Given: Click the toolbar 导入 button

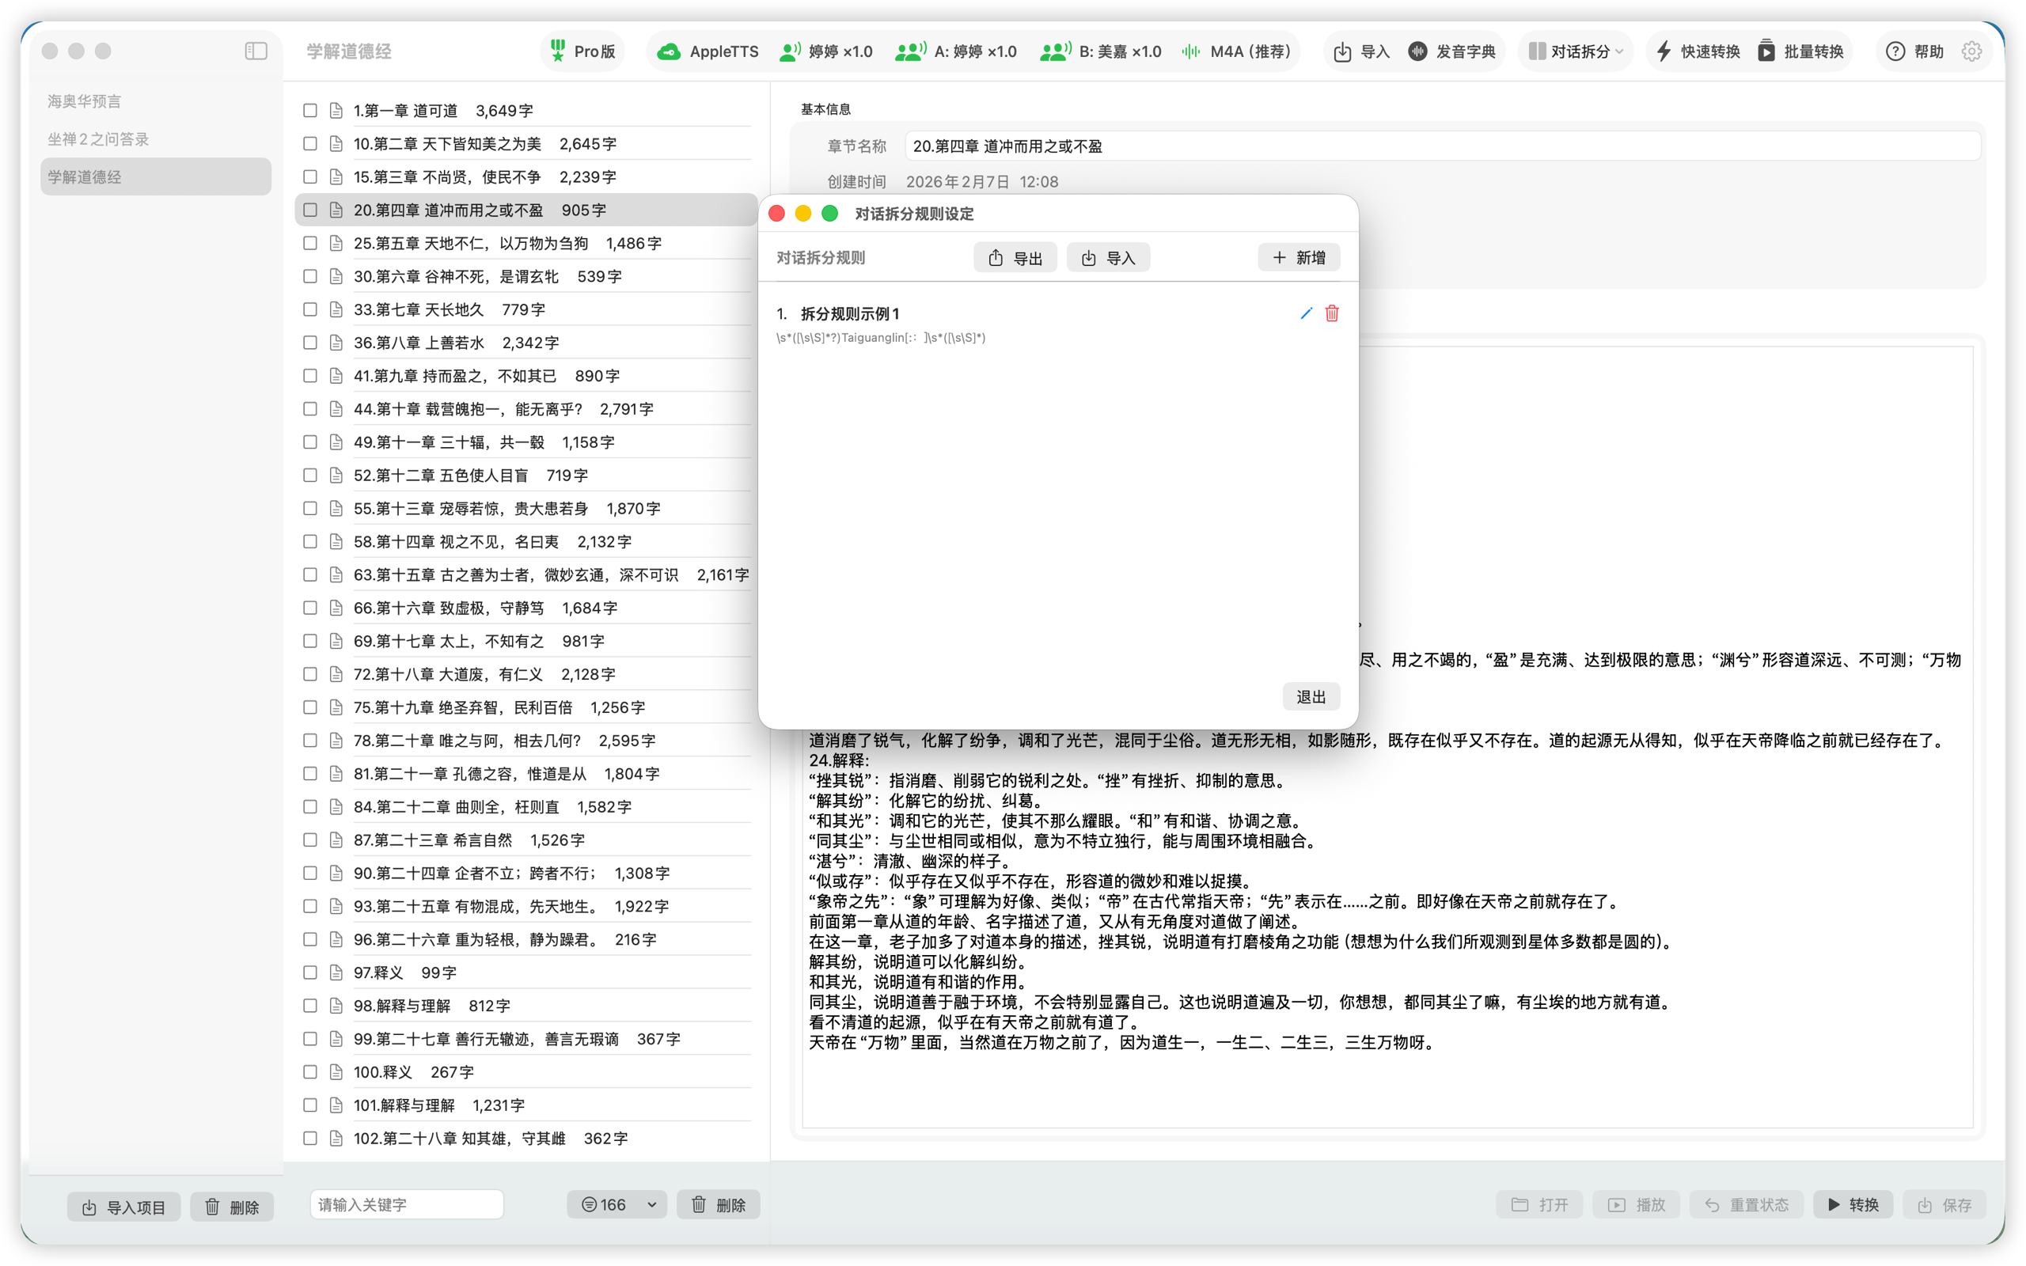Looking at the screenshot, I should [x=1360, y=51].
